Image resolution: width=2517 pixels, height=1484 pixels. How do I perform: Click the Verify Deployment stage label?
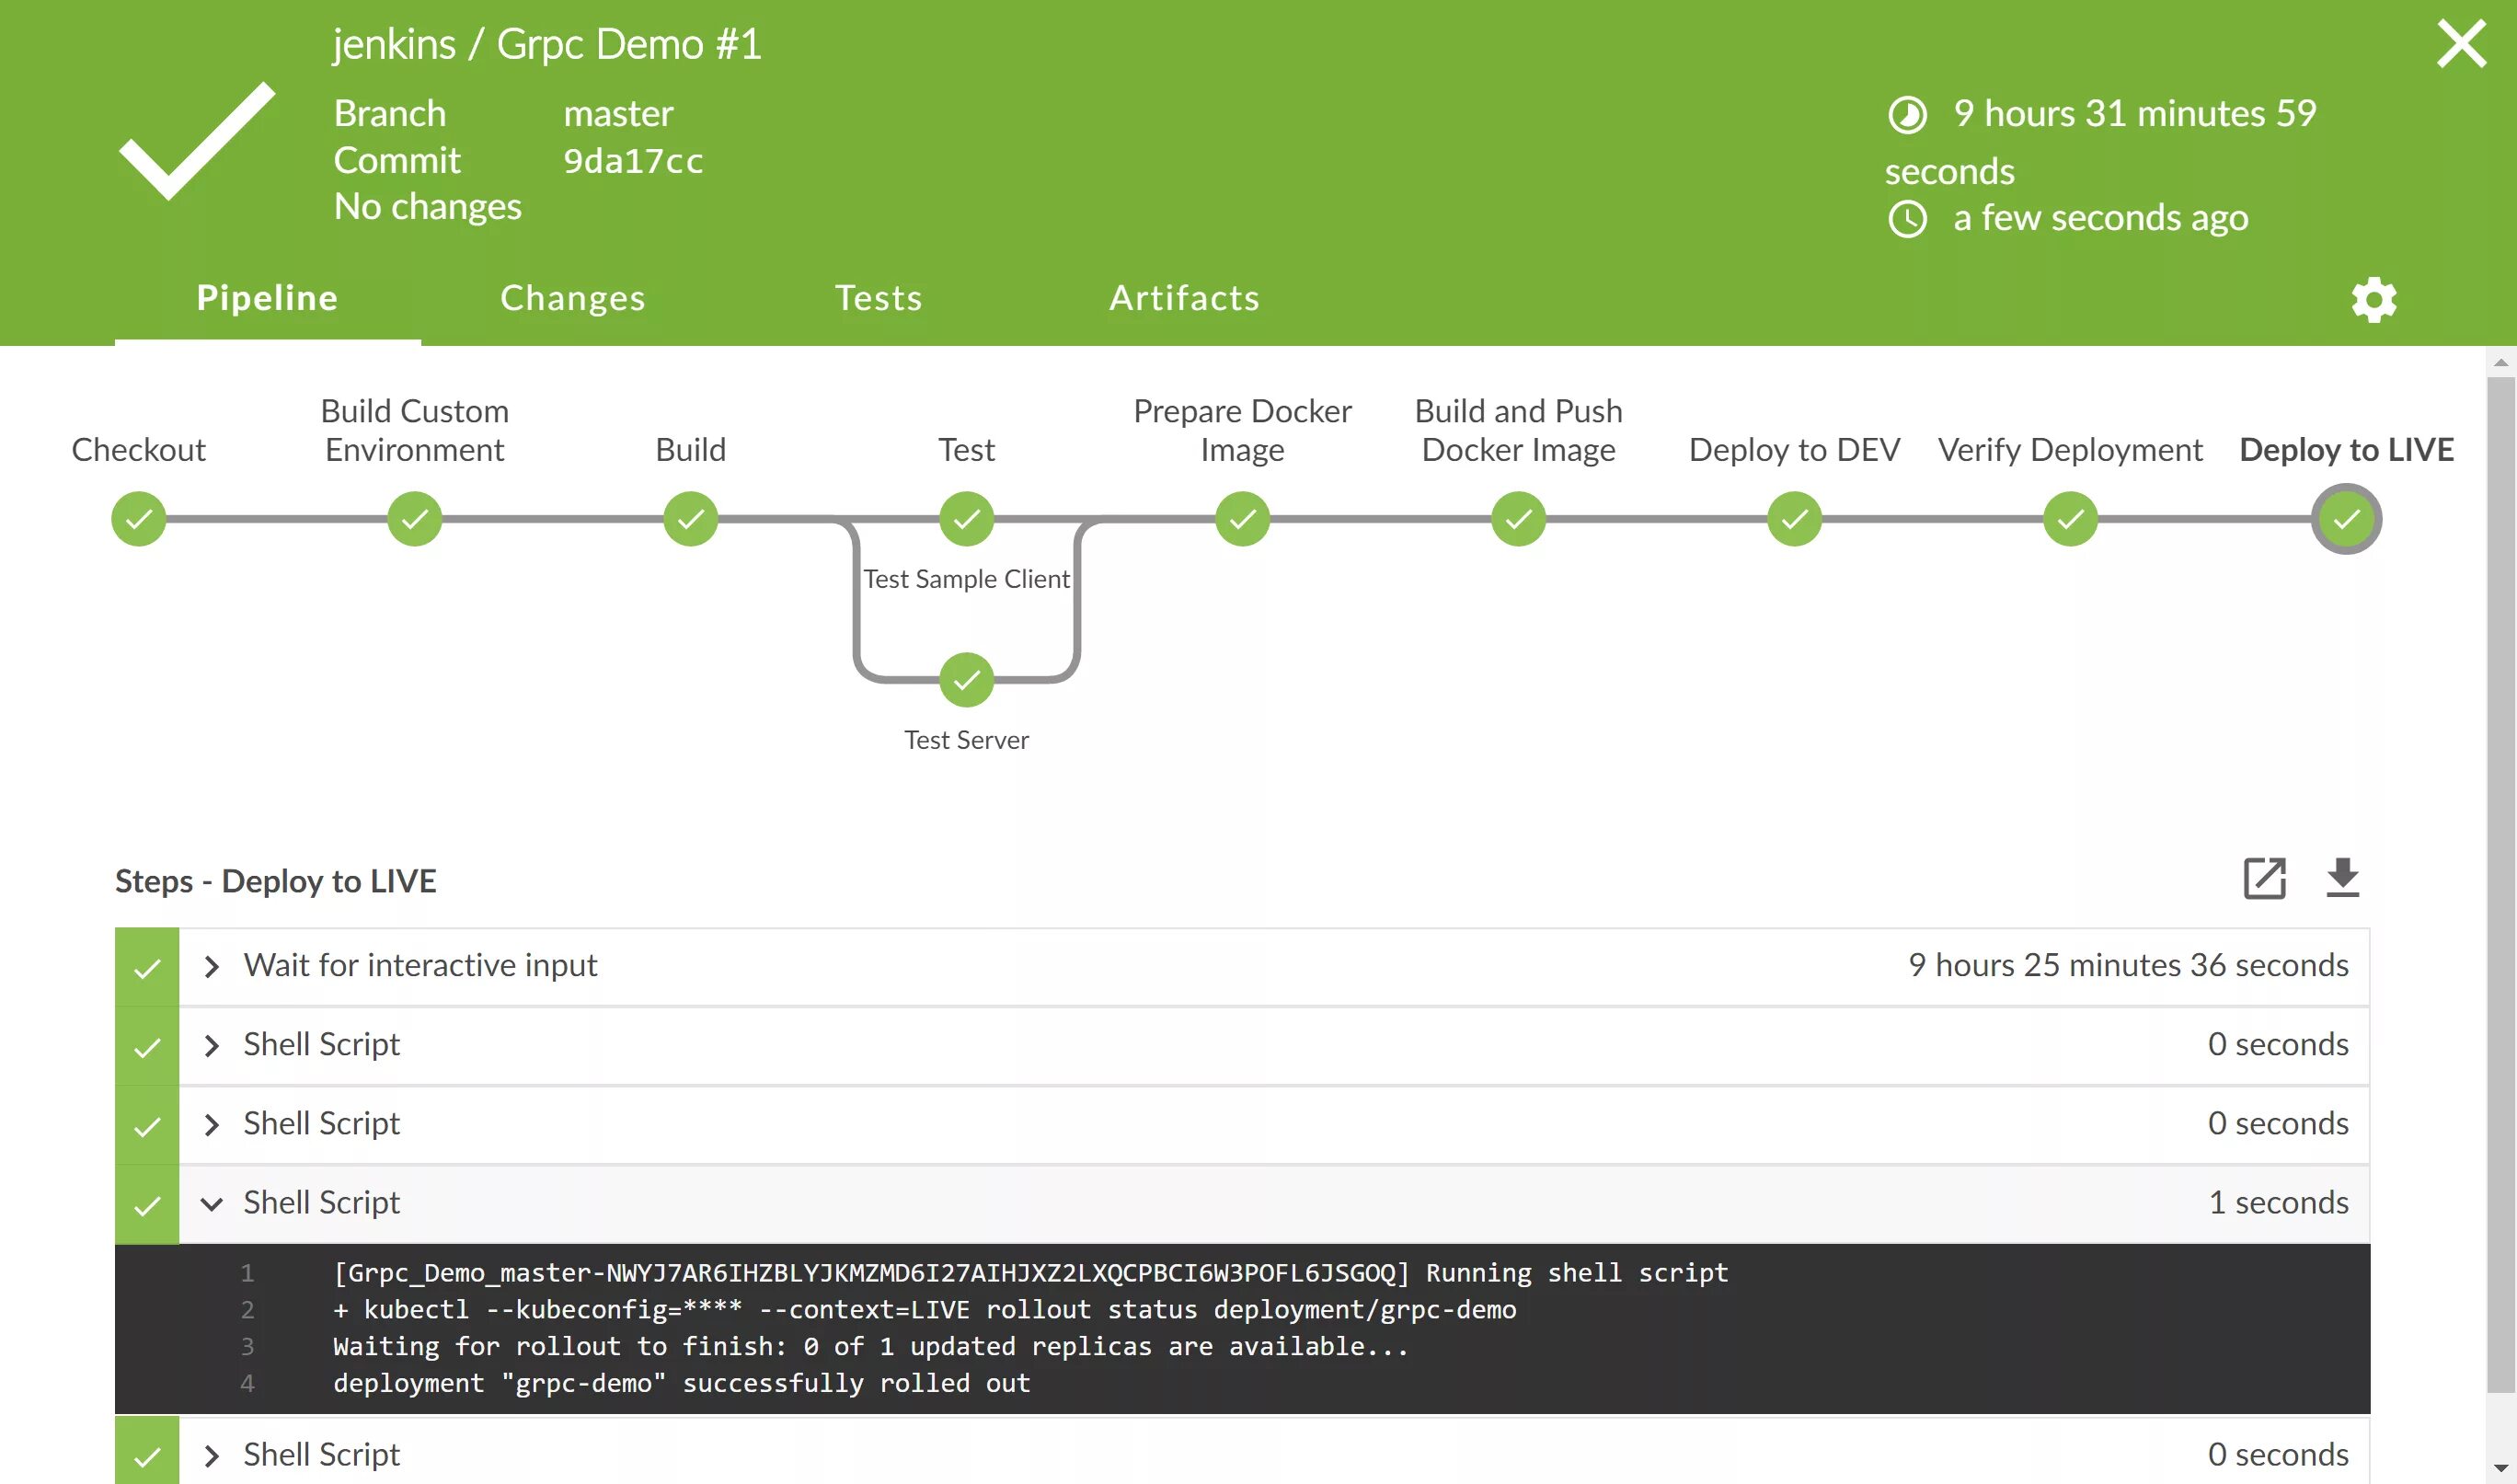tap(2070, 450)
